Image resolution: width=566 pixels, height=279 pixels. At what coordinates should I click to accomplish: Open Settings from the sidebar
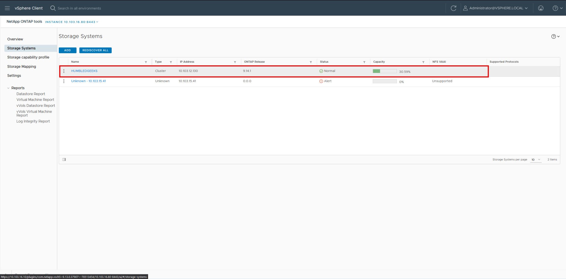pyautogui.click(x=14, y=75)
